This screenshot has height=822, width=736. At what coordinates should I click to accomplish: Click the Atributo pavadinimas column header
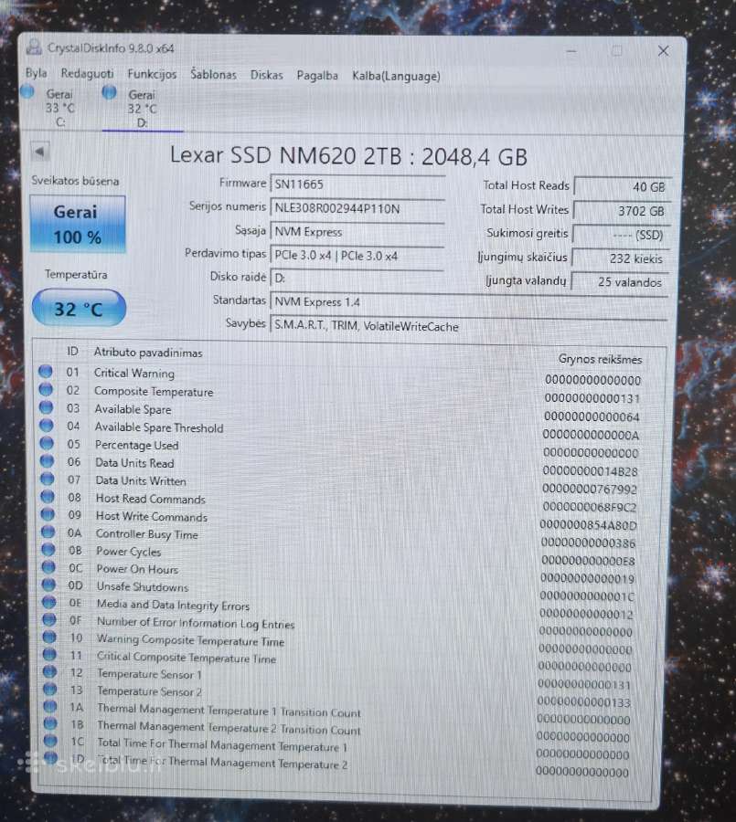pos(148,353)
